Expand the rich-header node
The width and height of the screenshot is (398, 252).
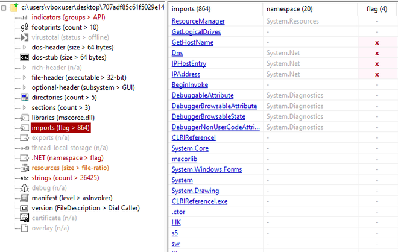(24, 68)
